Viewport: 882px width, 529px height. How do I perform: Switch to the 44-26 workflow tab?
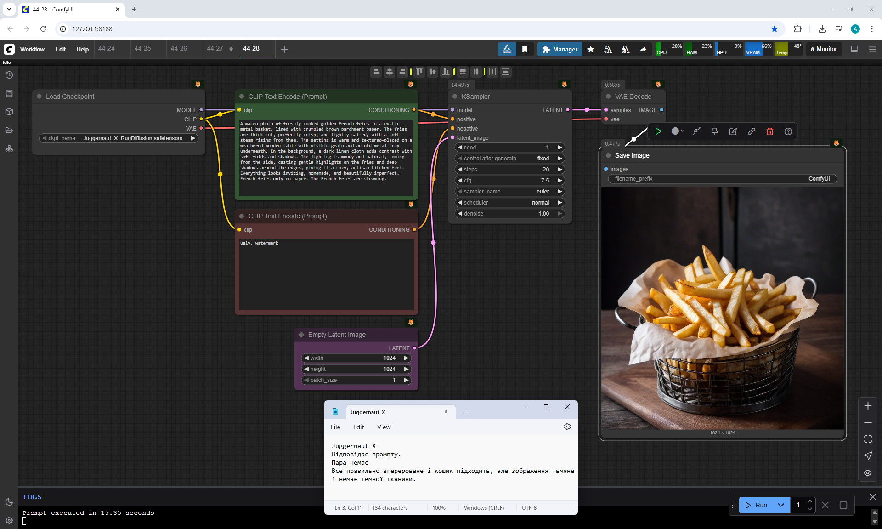pos(179,49)
